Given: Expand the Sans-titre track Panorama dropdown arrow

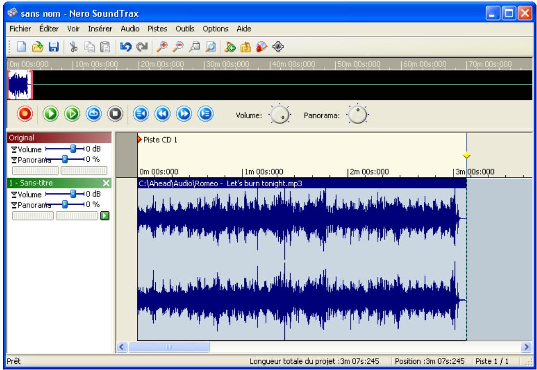Looking at the screenshot, I should click(x=14, y=205).
